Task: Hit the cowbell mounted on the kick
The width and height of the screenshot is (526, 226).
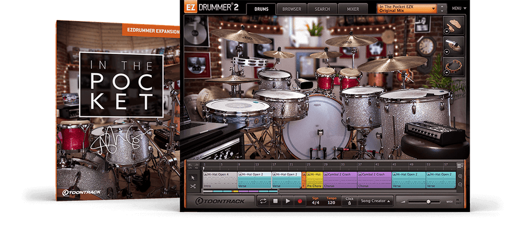Action: pos(304,84)
